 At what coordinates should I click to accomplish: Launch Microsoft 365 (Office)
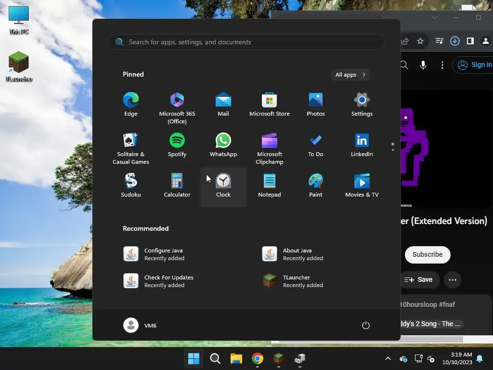(177, 108)
